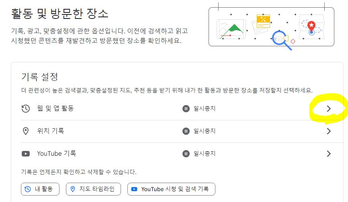Click the map pin icon in 지도 타임라인 button
Screen dimensions: 348x202
(73, 189)
